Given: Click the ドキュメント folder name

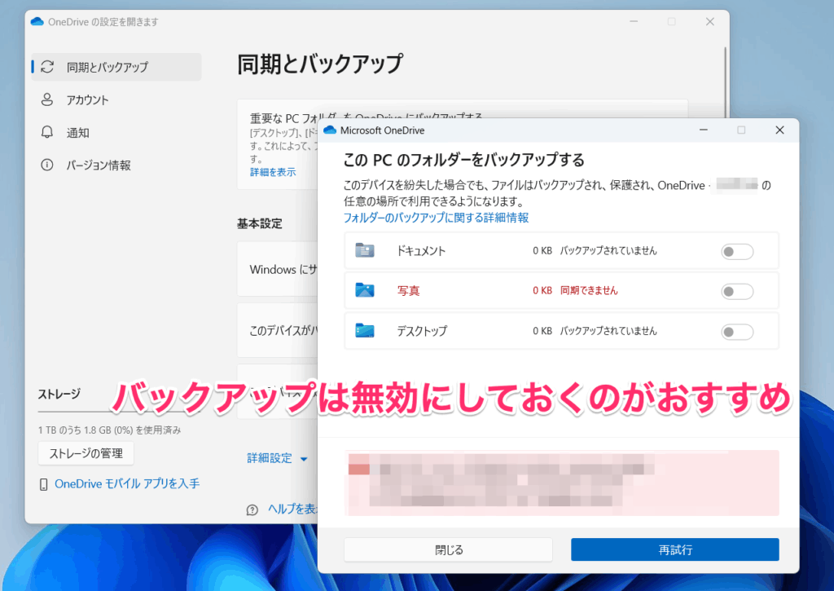Looking at the screenshot, I should click(421, 251).
